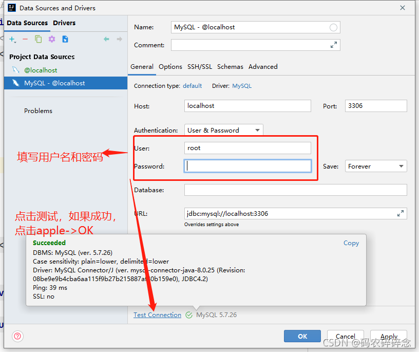Click the MySQL driver link
419x352 pixels.
[x=242, y=86]
